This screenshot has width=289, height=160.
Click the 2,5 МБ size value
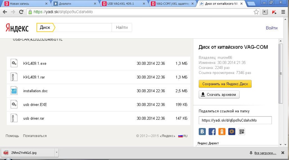coord(181,91)
